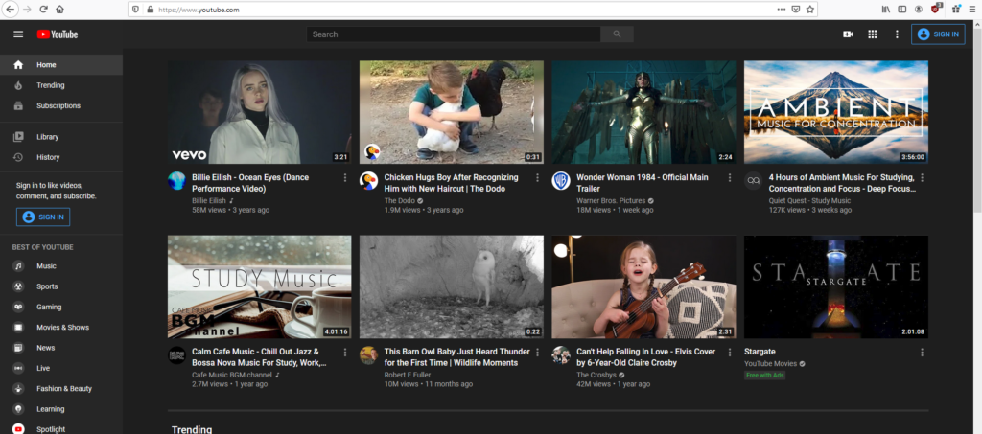Open the YouTube apps grid icon
Viewport: 982px width, 434px height.
(x=873, y=34)
